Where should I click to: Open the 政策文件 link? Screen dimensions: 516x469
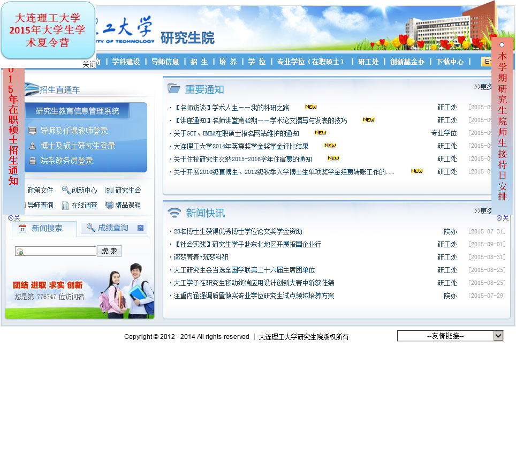(40, 190)
